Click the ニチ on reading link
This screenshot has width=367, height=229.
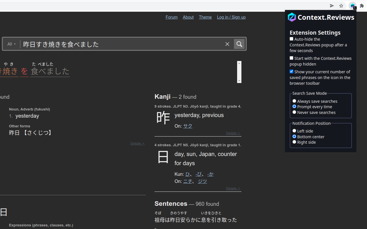[188, 181]
